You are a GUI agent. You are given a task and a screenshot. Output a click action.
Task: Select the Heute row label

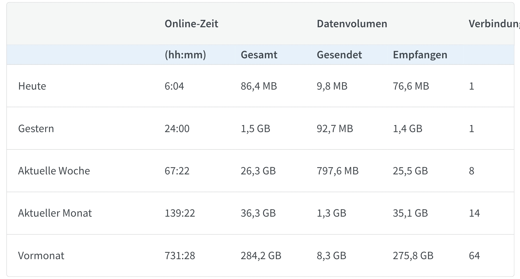coord(32,86)
